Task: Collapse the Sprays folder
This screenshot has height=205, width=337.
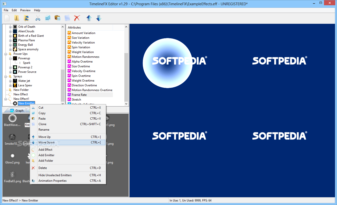Action: [x=6, y=76]
